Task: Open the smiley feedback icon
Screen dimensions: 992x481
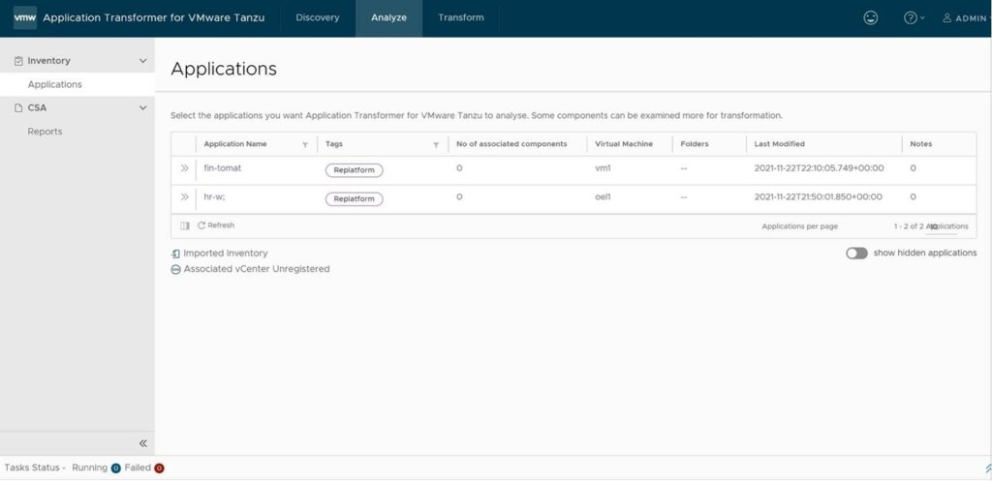Action: coord(871,17)
